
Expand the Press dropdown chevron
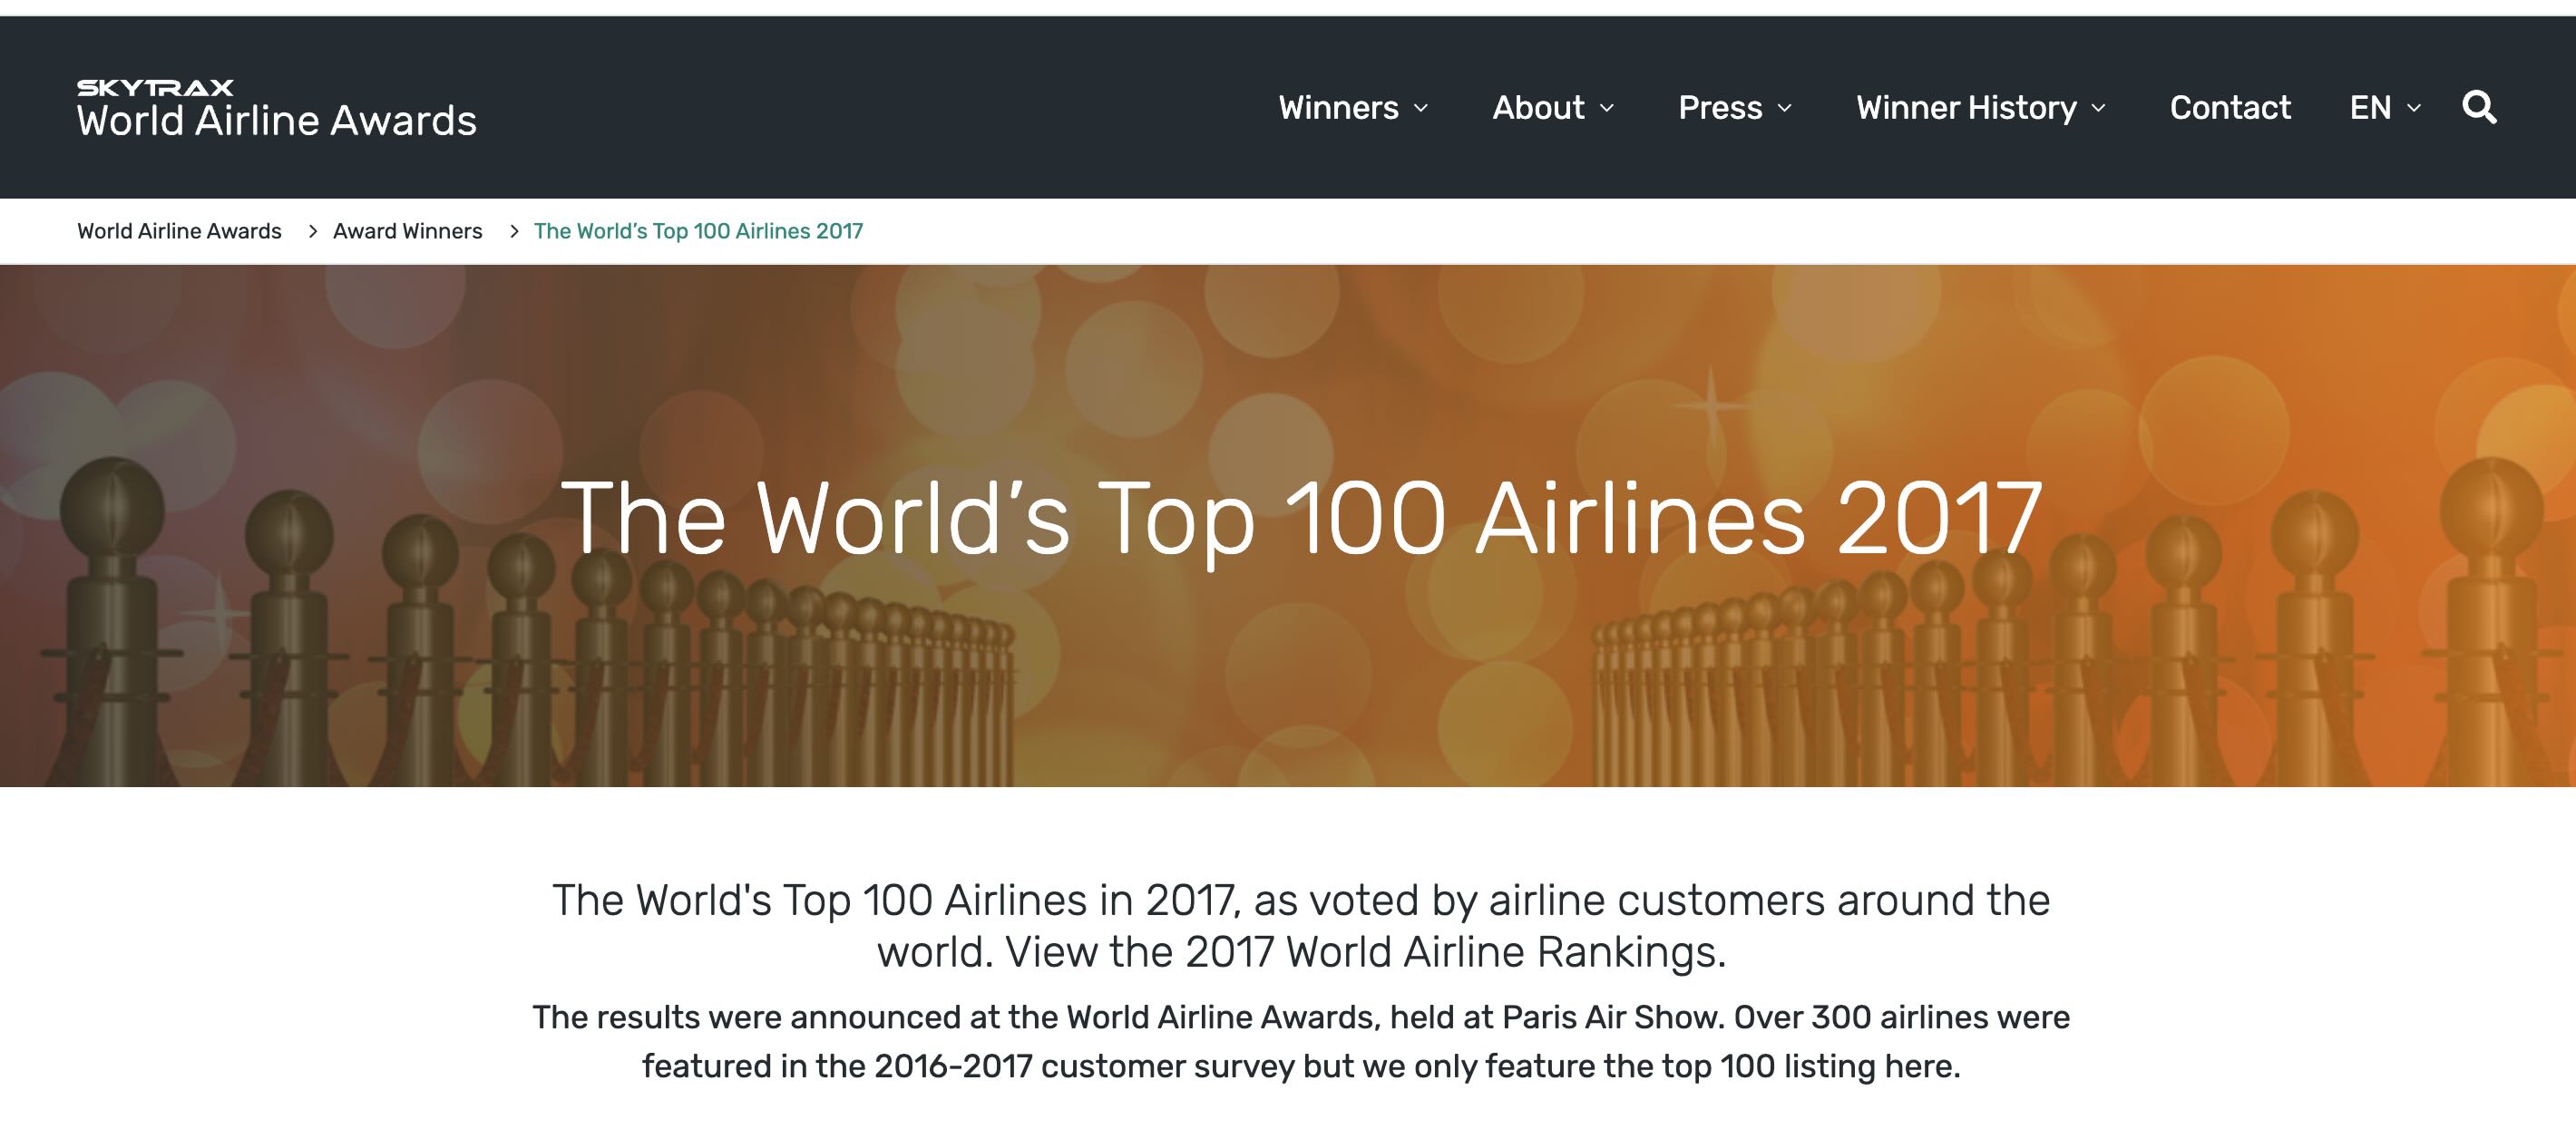point(1784,108)
